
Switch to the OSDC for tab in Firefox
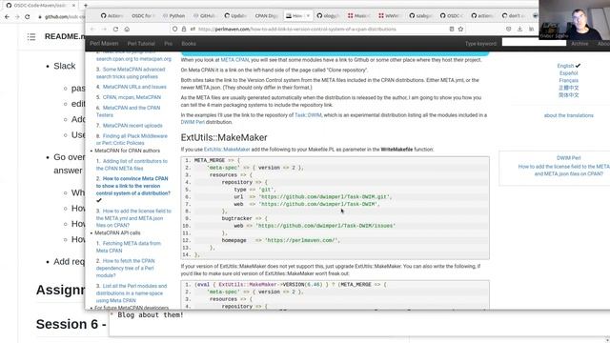pyautogui.click(x=143, y=16)
